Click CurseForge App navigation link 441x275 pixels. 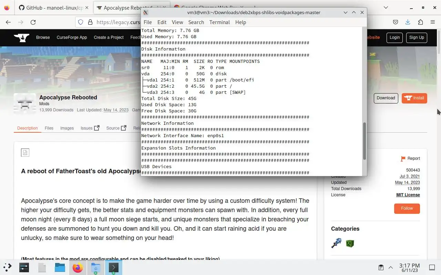click(72, 37)
